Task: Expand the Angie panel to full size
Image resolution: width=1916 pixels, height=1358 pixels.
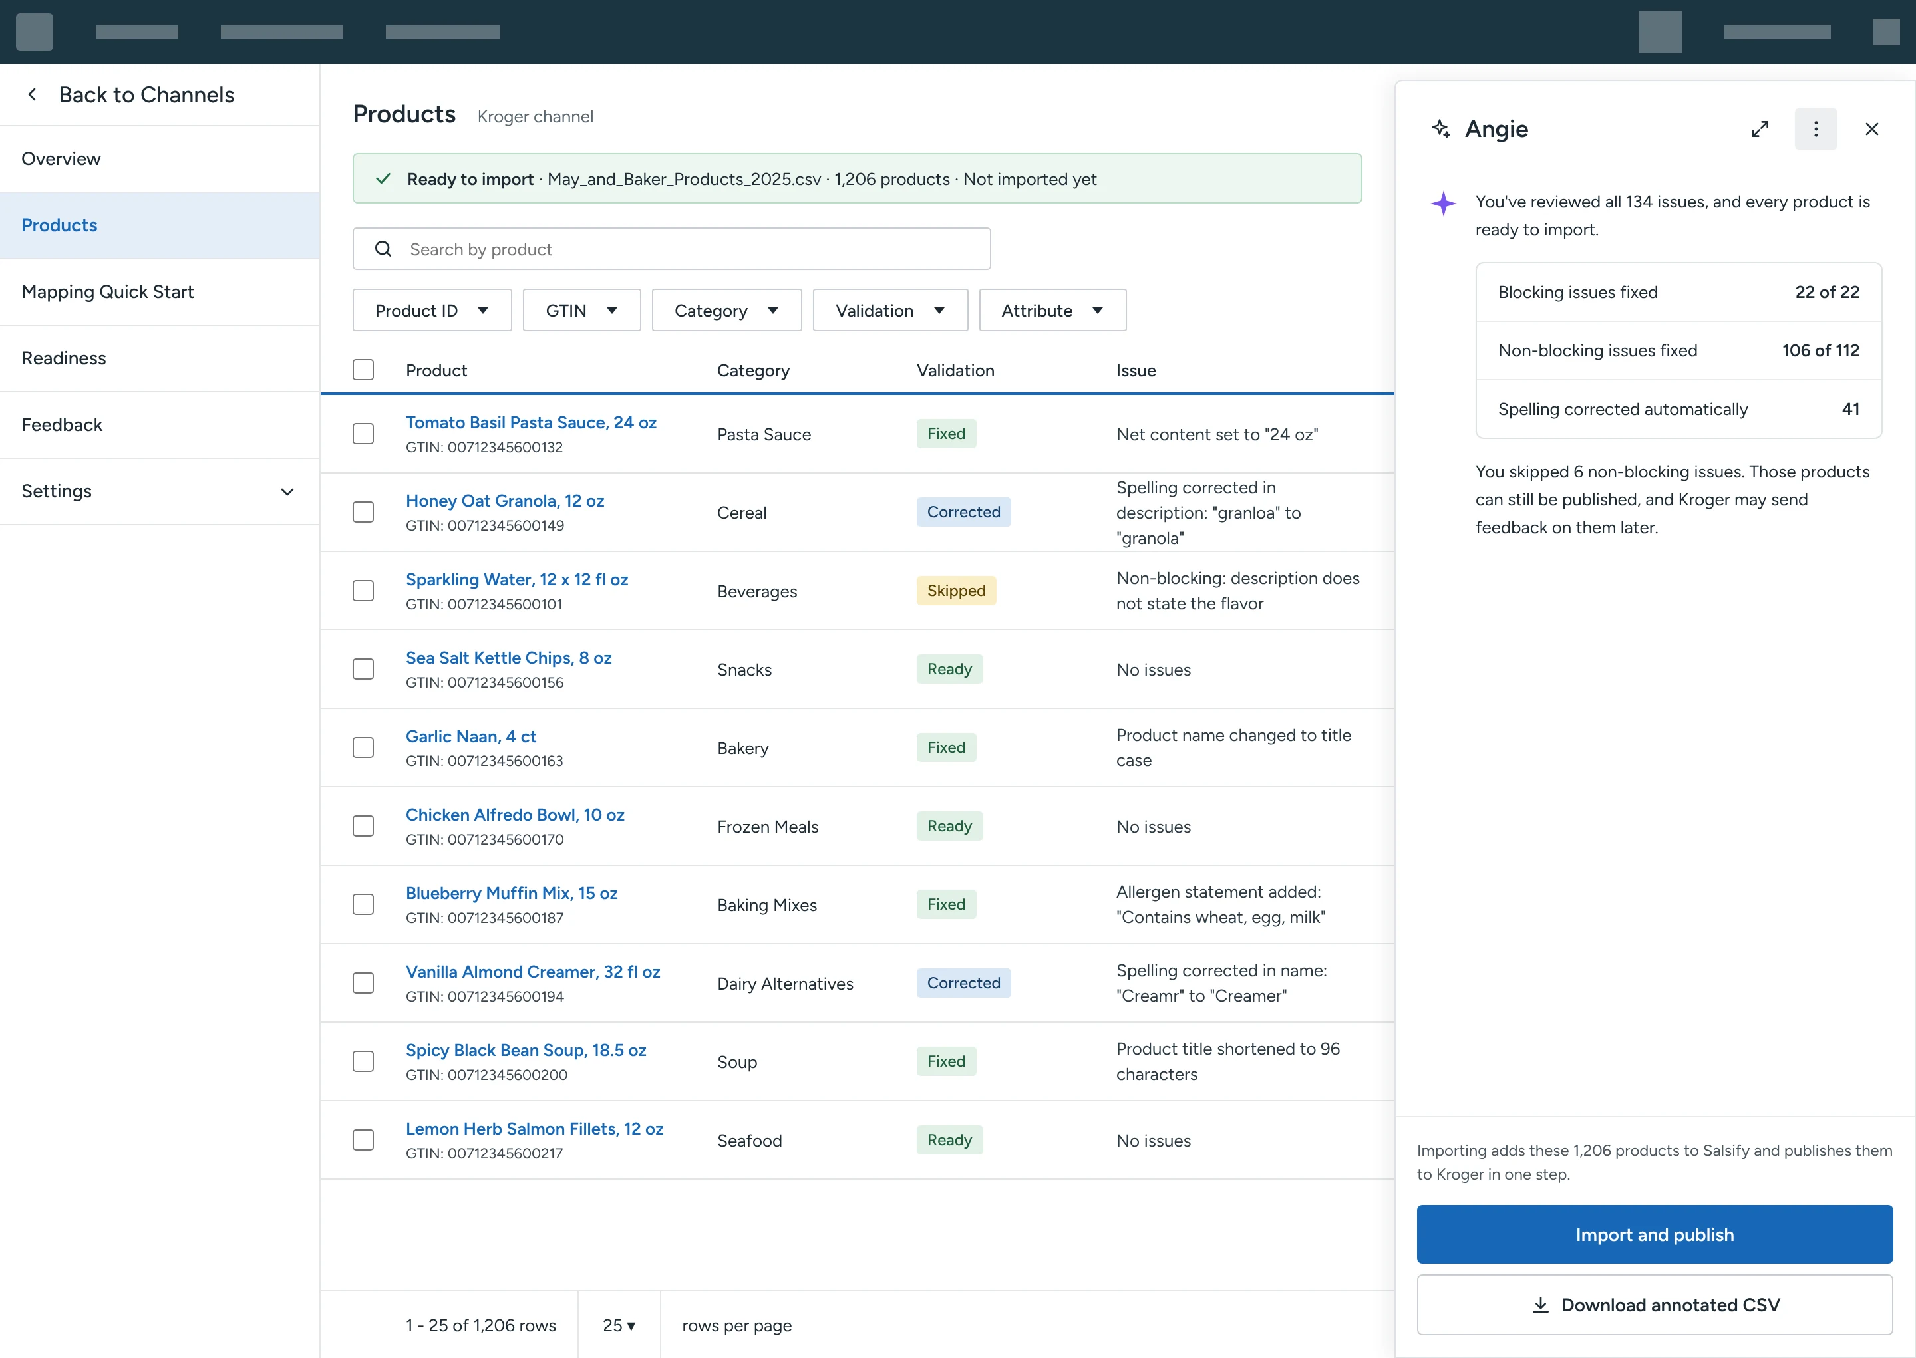Action: pyautogui.click(x=1760, y=129)
